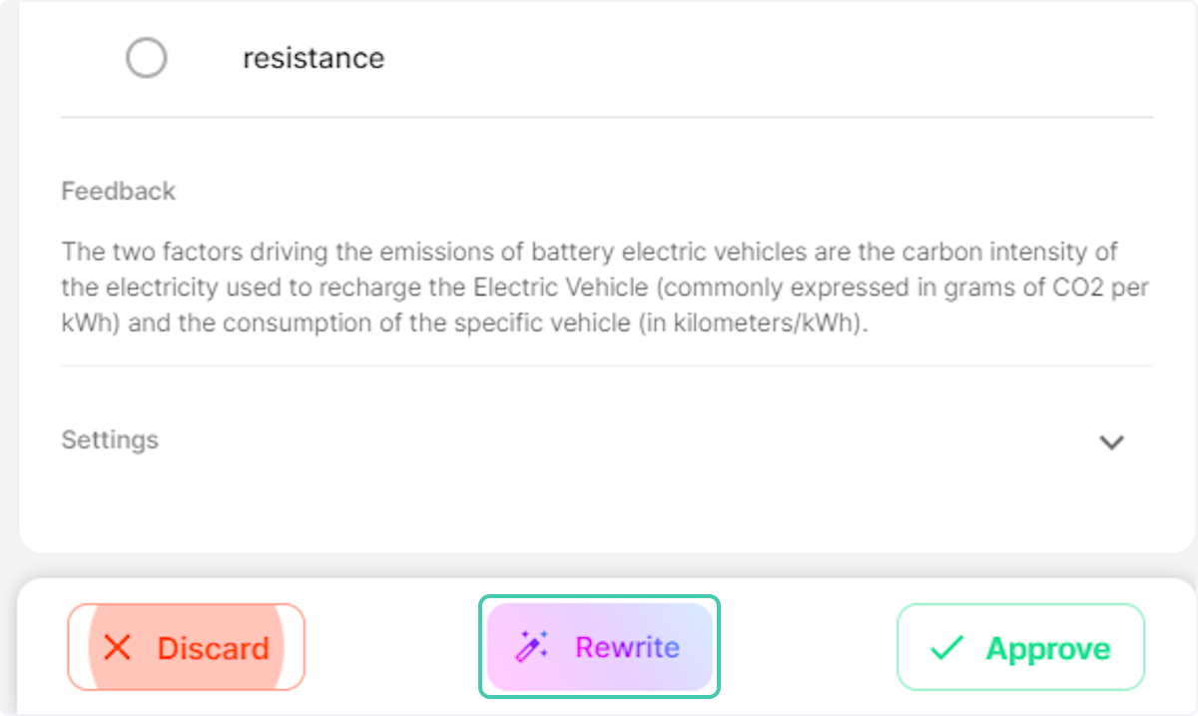Click the magic wand icon on Rewrite

pos(531,647)
